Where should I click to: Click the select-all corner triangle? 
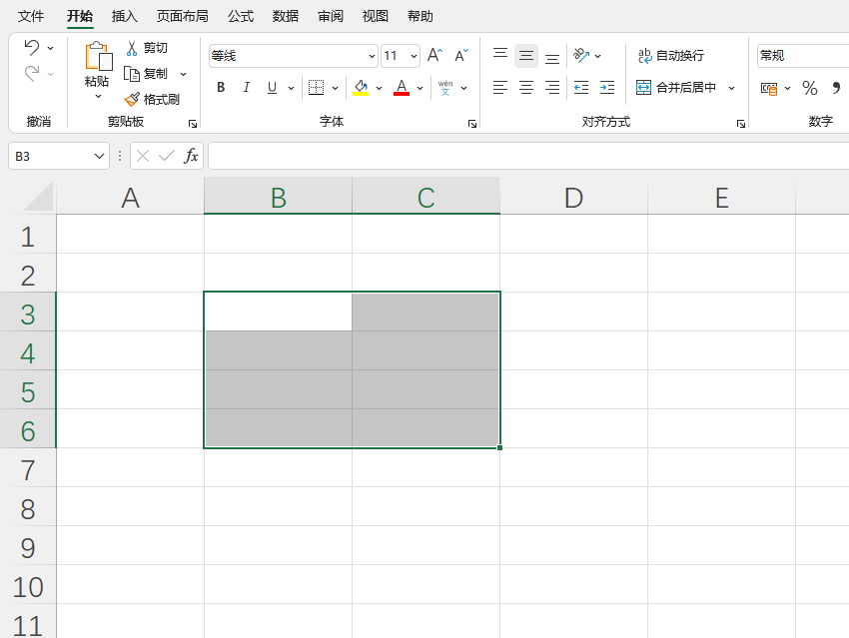[38, 197]
